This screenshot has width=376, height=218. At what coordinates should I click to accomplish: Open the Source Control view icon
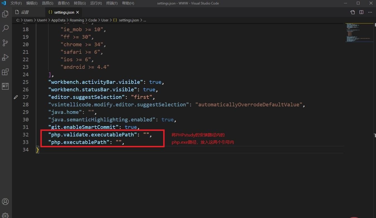[x=5, y=43]
